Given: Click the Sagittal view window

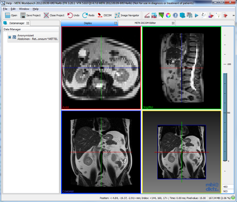Looking at the screenshot, I should point(182,68).
